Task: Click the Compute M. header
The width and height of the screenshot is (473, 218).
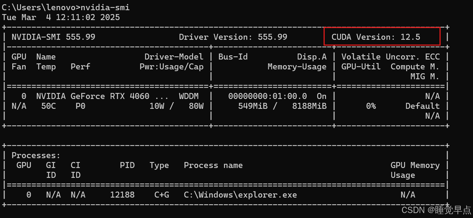Action: coord(415,67)
